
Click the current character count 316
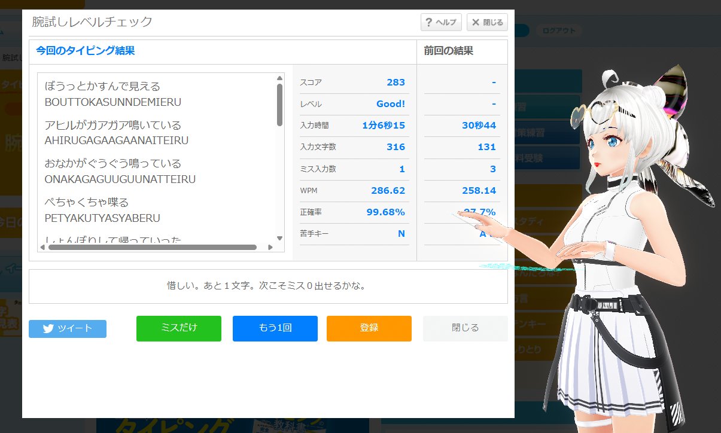click(x=396, y=147)
